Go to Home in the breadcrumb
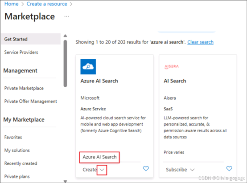 coord(11,4)
